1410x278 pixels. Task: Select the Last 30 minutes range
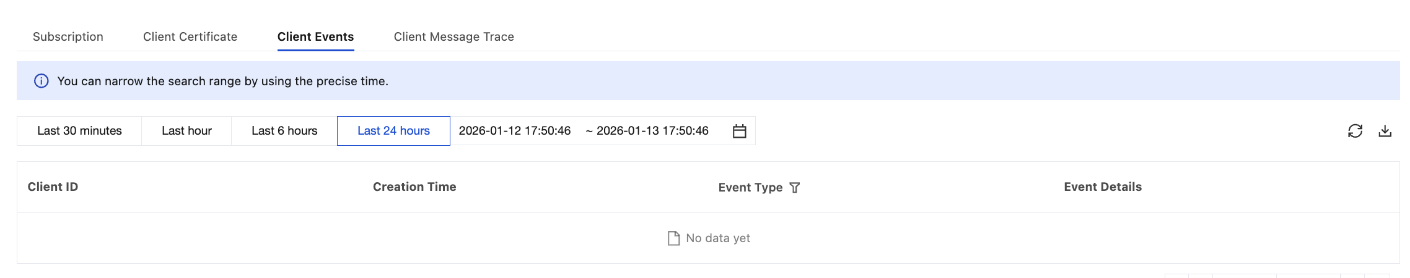click(79, 131)
